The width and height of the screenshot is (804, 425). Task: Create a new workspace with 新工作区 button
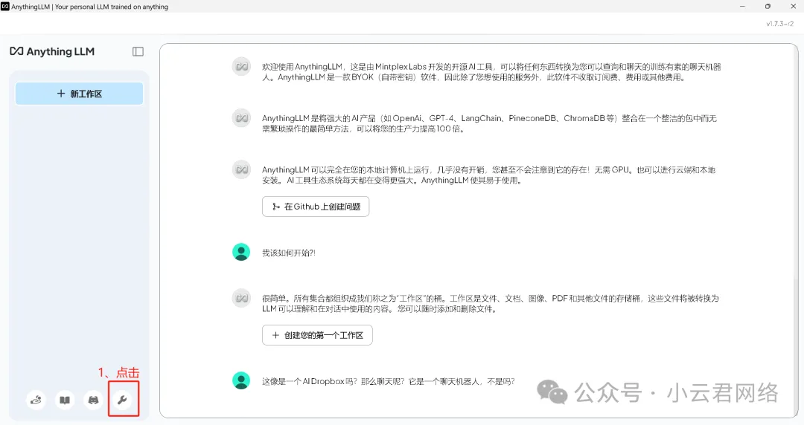coord(79,94)
